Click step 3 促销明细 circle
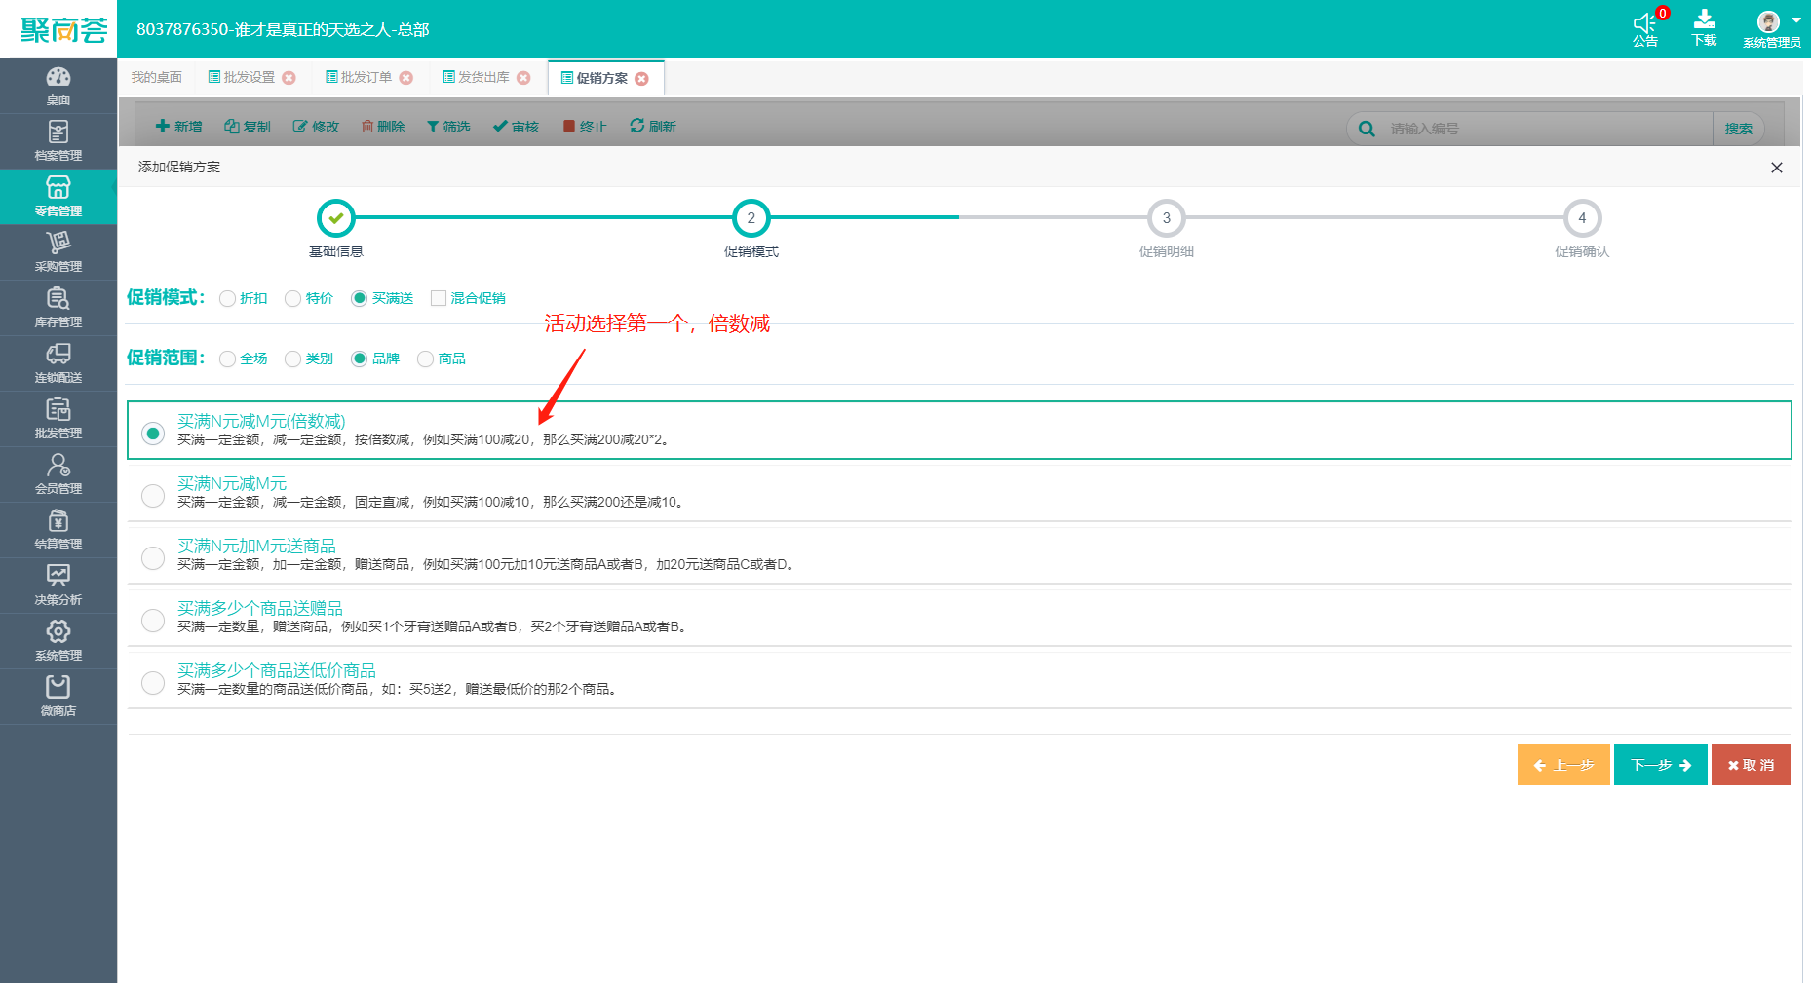The image size is (1811, 983). 1167,218
